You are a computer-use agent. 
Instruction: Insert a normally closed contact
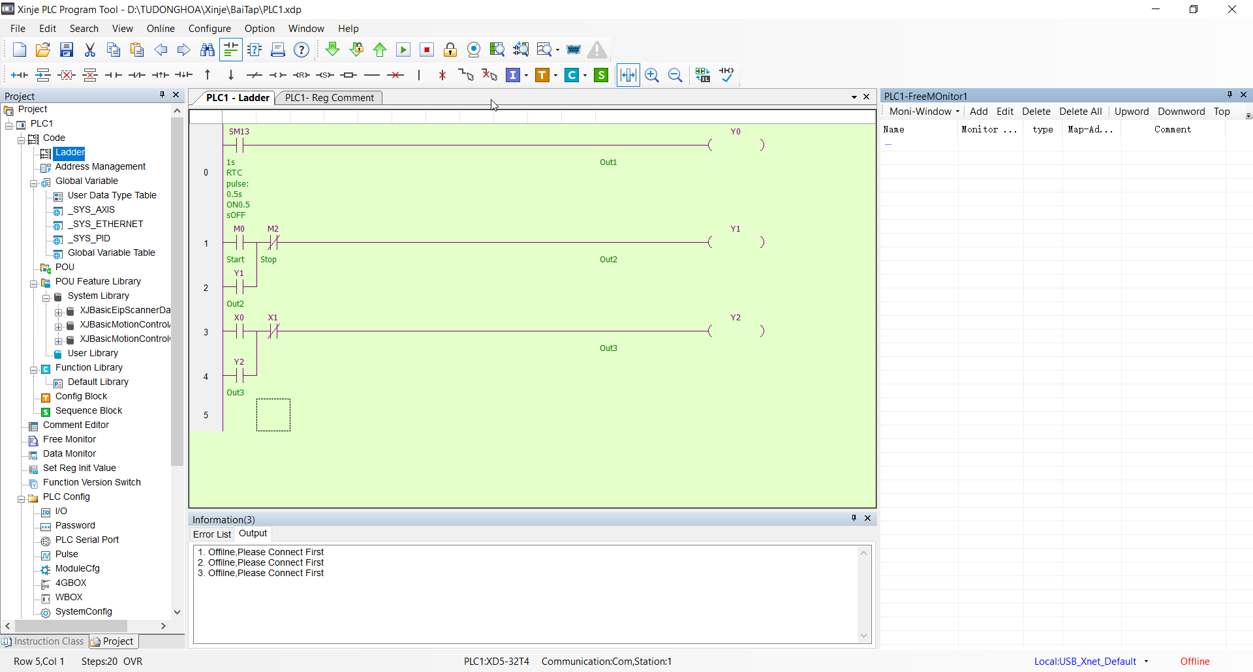click(x=137, y=75)
